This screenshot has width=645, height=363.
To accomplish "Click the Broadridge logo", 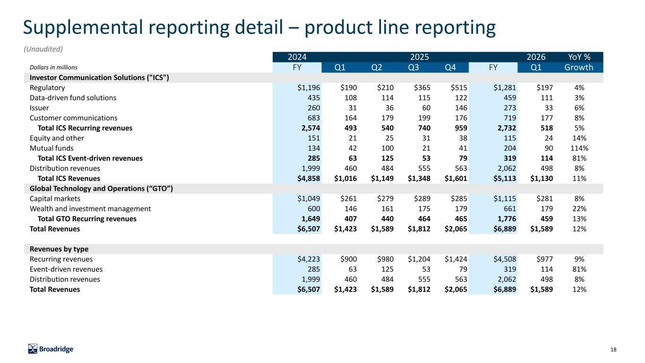I will (51, 349).
